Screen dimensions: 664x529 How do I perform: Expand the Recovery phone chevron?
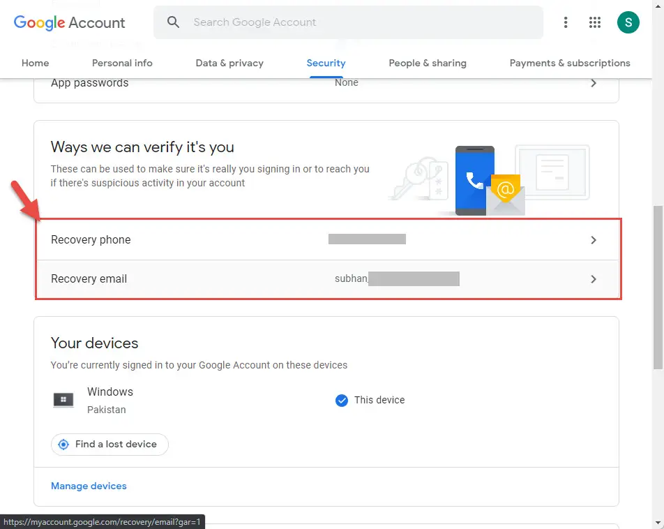click(x=594, y=240)
